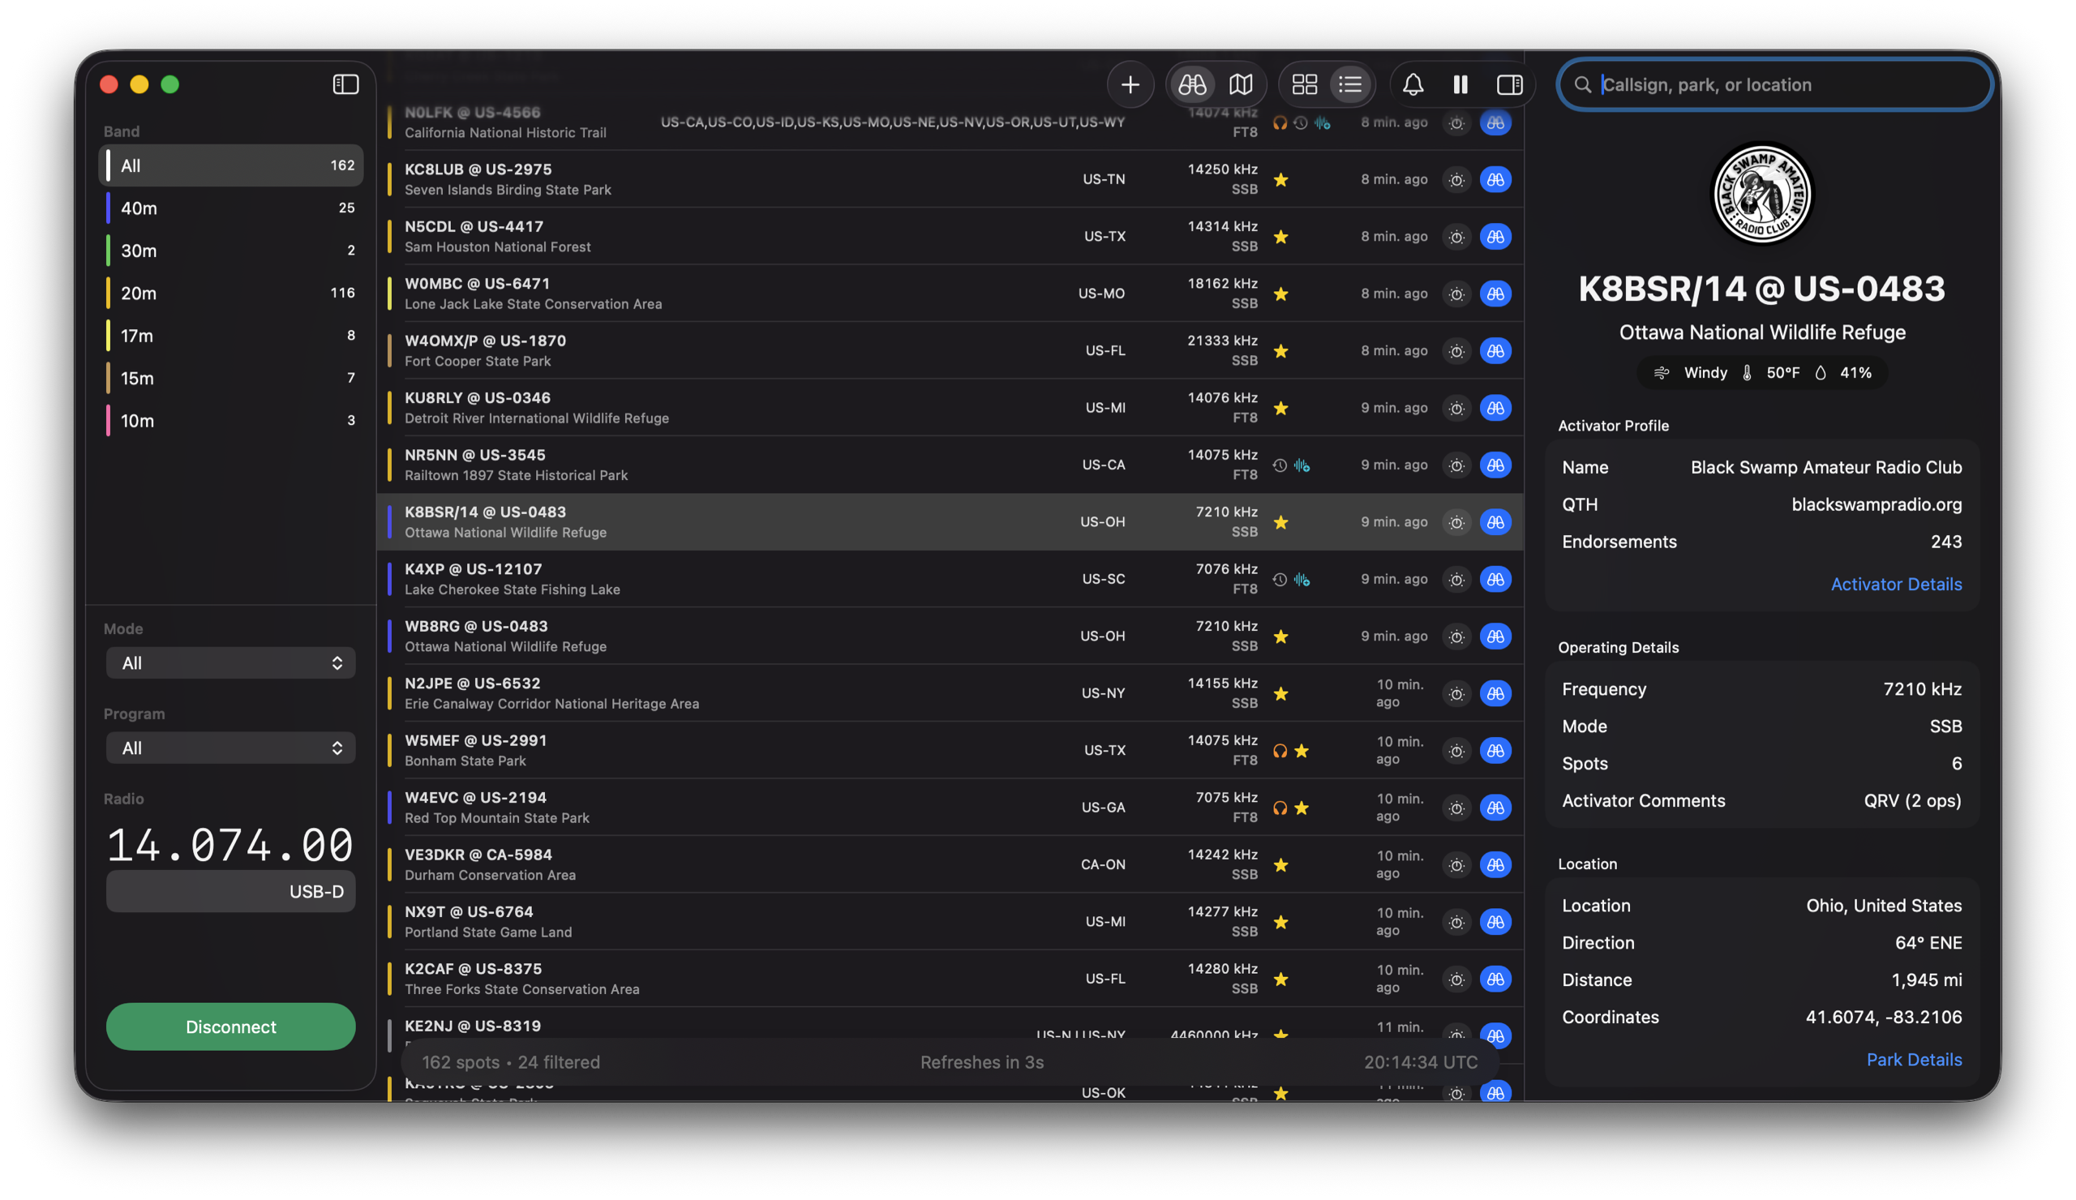Select the grid layout view
Viewport: 2076px width, 1200px height.
pyautogui.click(x=1304, y=84)
